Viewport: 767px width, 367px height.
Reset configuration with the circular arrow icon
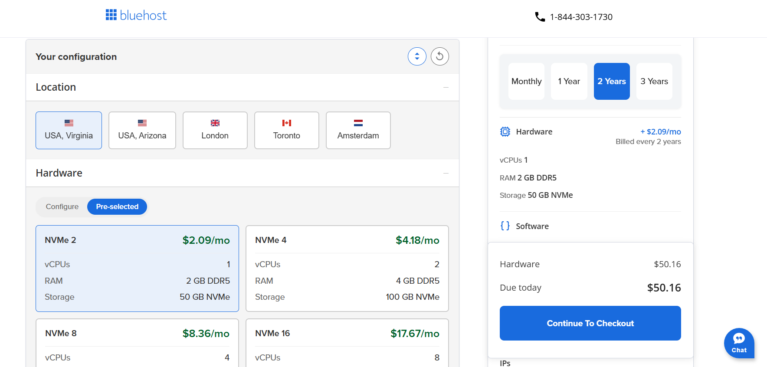(440, 56)
